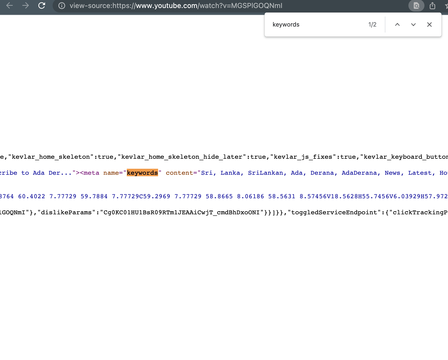Click 'name=' attribute in source

pyautogui.click(x=113, y=173)
